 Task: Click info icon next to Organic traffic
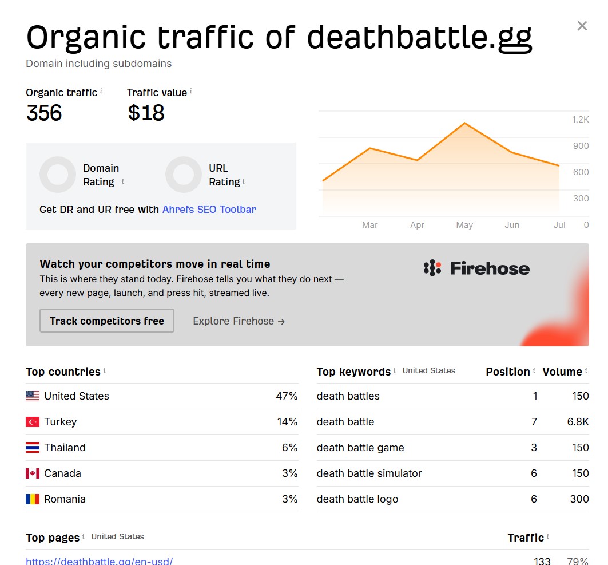point(101,91)
